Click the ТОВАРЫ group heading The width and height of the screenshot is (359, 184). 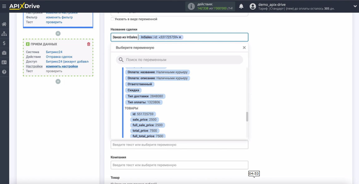point(131,108)
